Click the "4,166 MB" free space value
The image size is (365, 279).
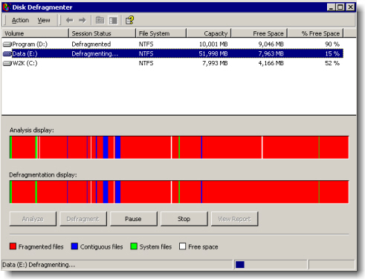(271, 63)
